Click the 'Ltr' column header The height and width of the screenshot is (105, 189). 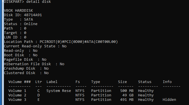click(x=39, y=82)
